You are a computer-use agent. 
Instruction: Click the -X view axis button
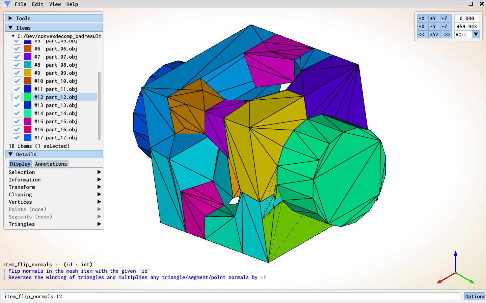pyautogui.click(x=423, y=27)
